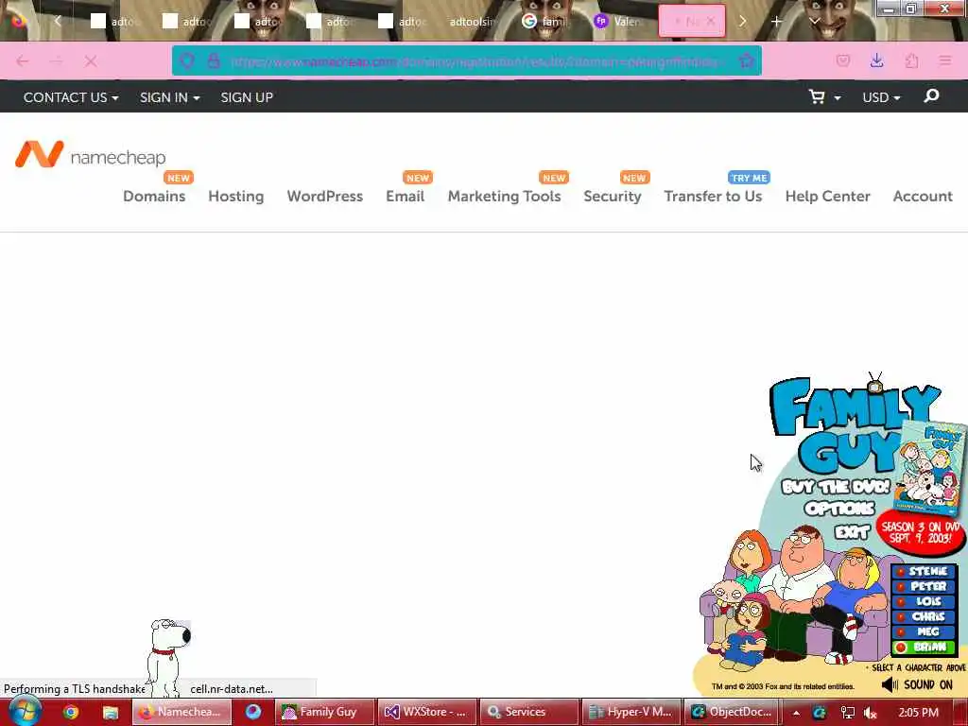Select Lois character option
Viewport: 968px width, 726px height.
[x=923, y=601]
